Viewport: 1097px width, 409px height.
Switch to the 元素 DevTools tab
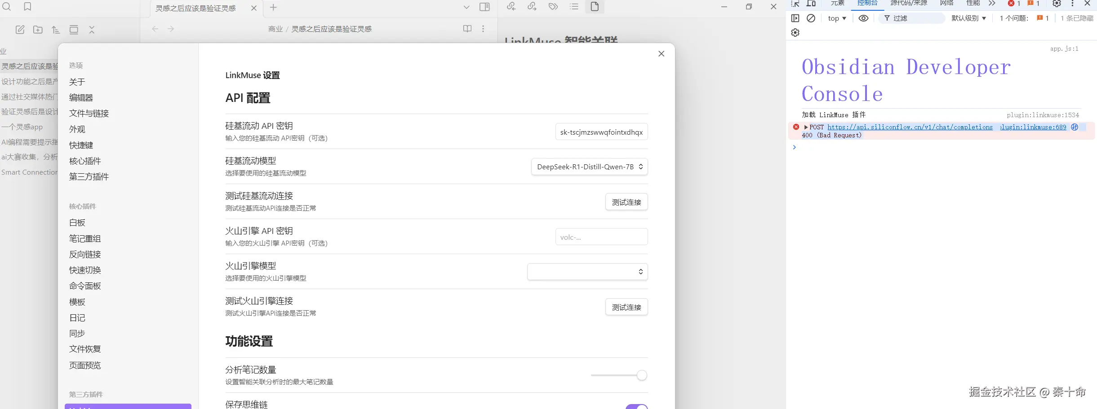coord(837,3)
